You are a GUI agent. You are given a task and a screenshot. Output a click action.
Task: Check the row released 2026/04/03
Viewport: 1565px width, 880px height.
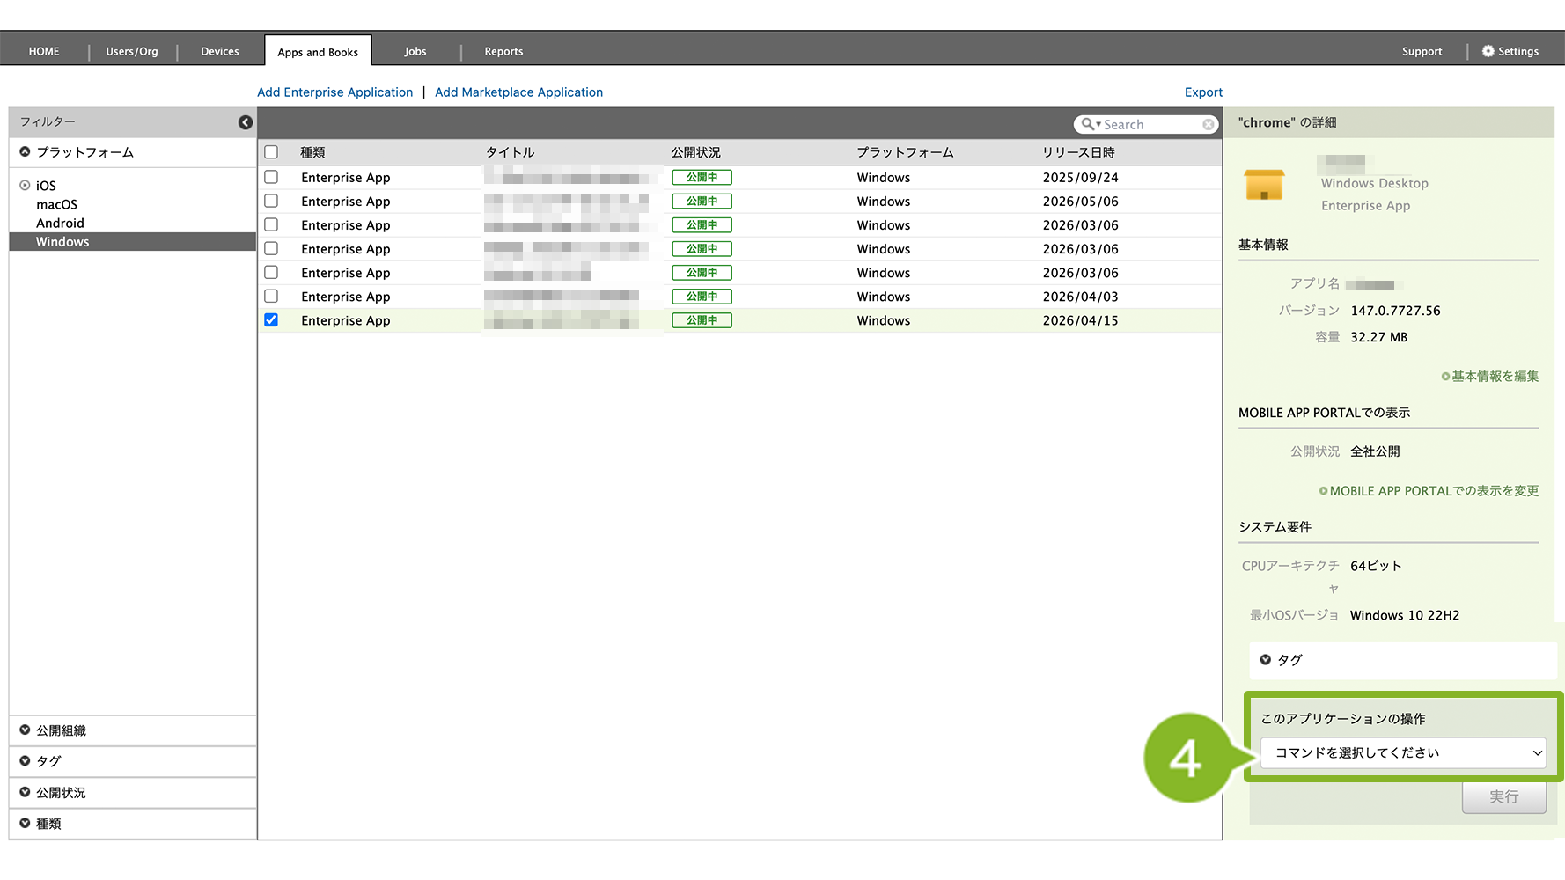(x=271, y=297)
